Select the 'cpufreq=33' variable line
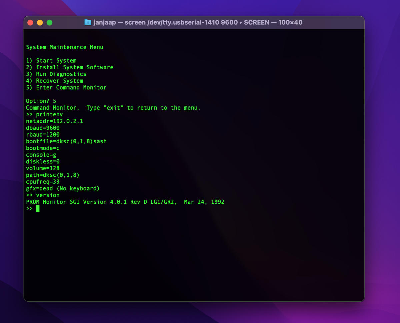400x323 pixels. 43,182
